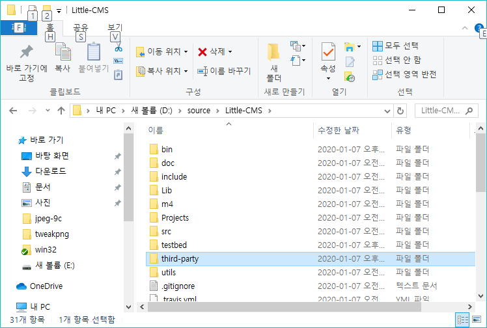Click 모두 선택 select all

[395, 46]
